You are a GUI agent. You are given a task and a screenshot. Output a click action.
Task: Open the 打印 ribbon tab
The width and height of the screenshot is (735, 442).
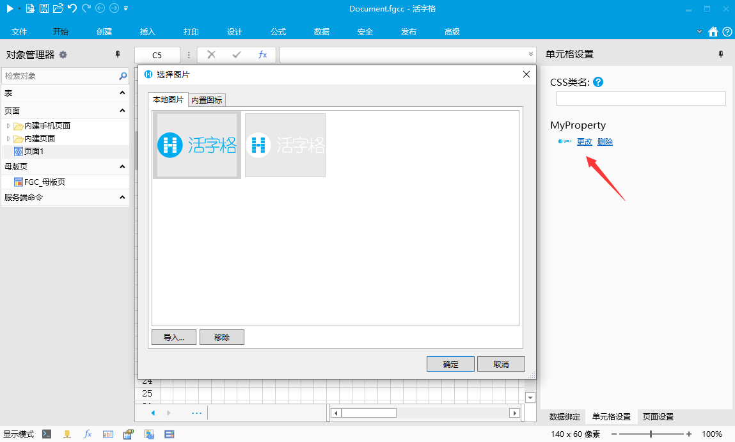pyautogui.click(x=191, y=31)
